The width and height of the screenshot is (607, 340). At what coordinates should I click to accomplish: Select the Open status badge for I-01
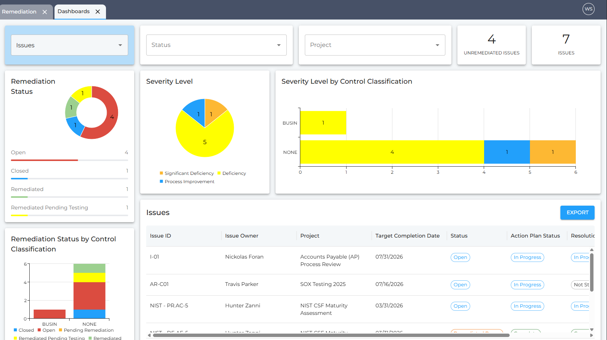pos(460,257)
